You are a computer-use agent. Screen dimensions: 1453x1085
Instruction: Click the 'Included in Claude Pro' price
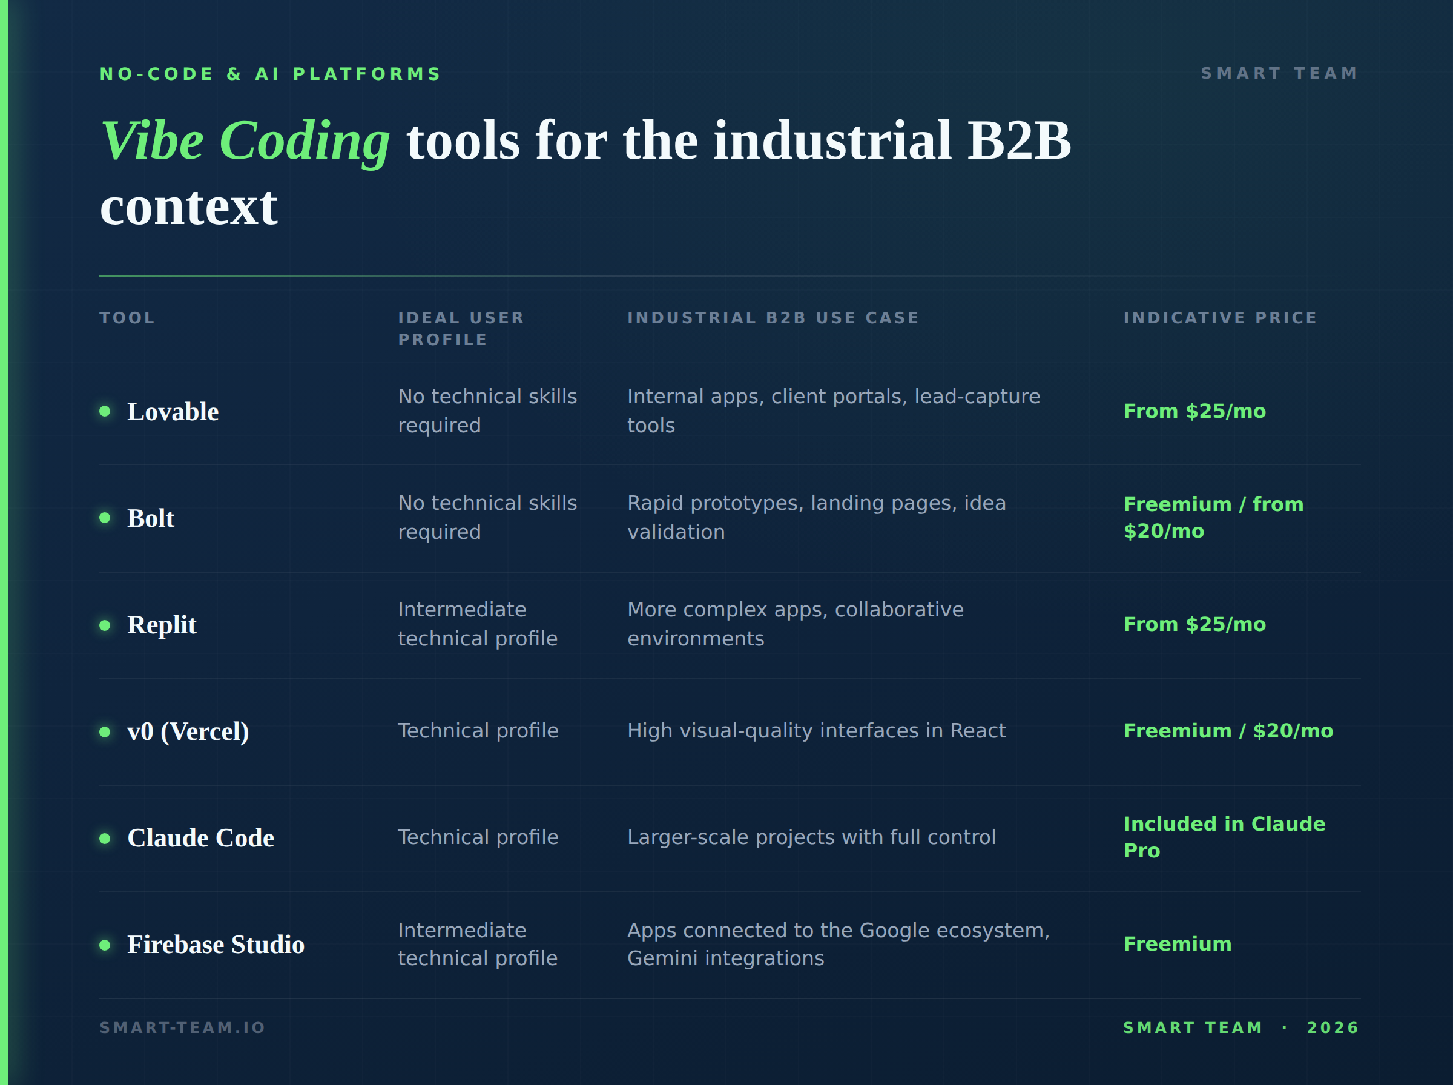click(1224, 837)
